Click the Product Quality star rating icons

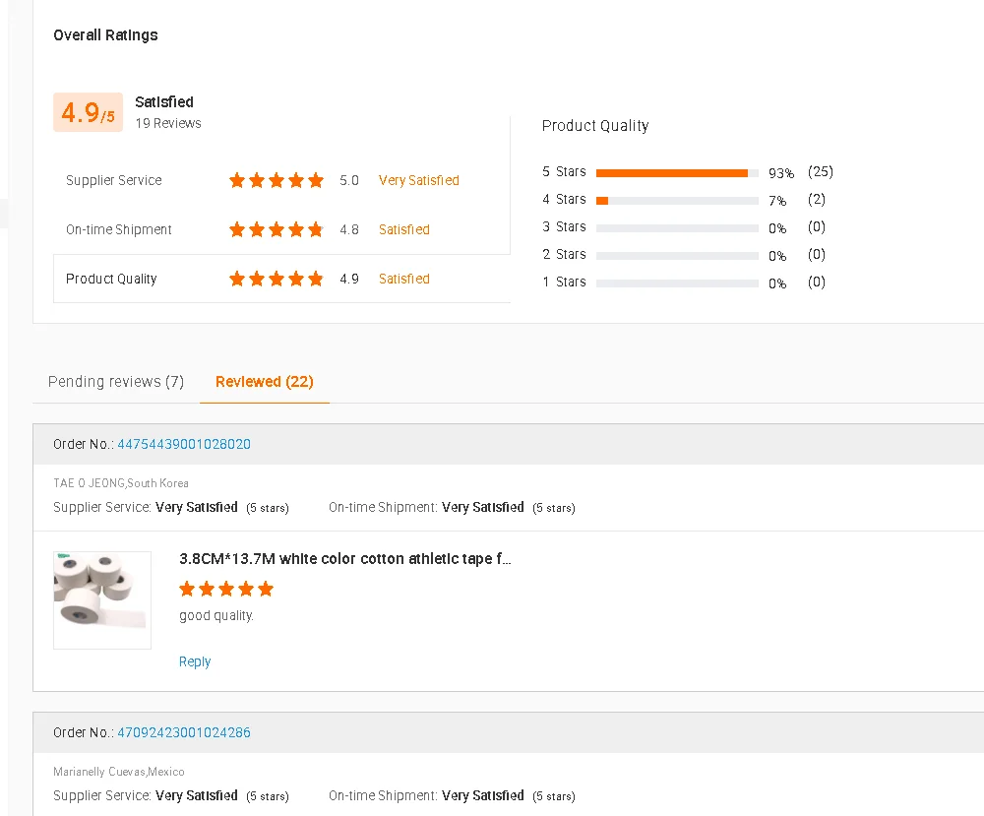coord(276,279)
